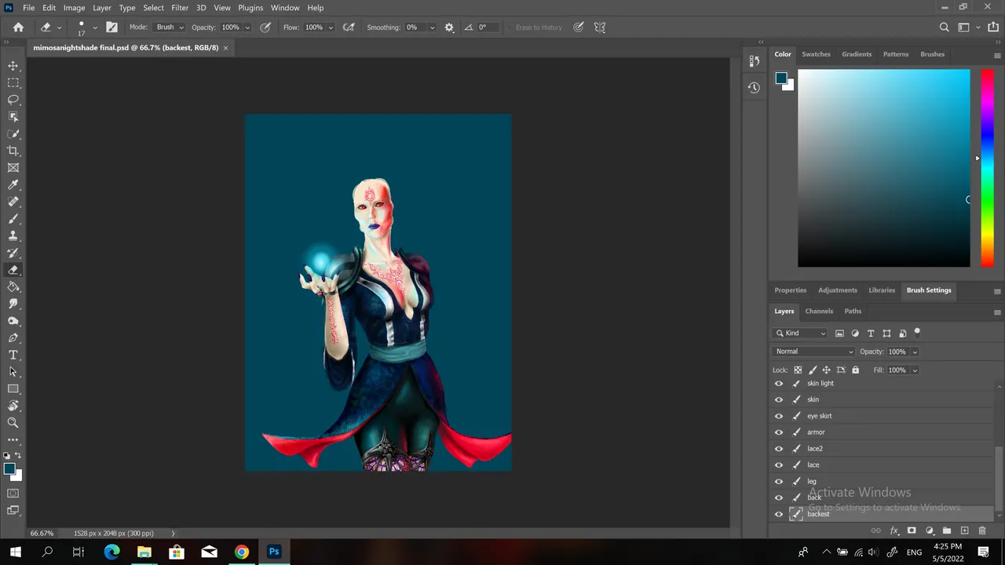Screen dimensions: 1005x565
Task: Select the Lasso tool
Action: 13,100
